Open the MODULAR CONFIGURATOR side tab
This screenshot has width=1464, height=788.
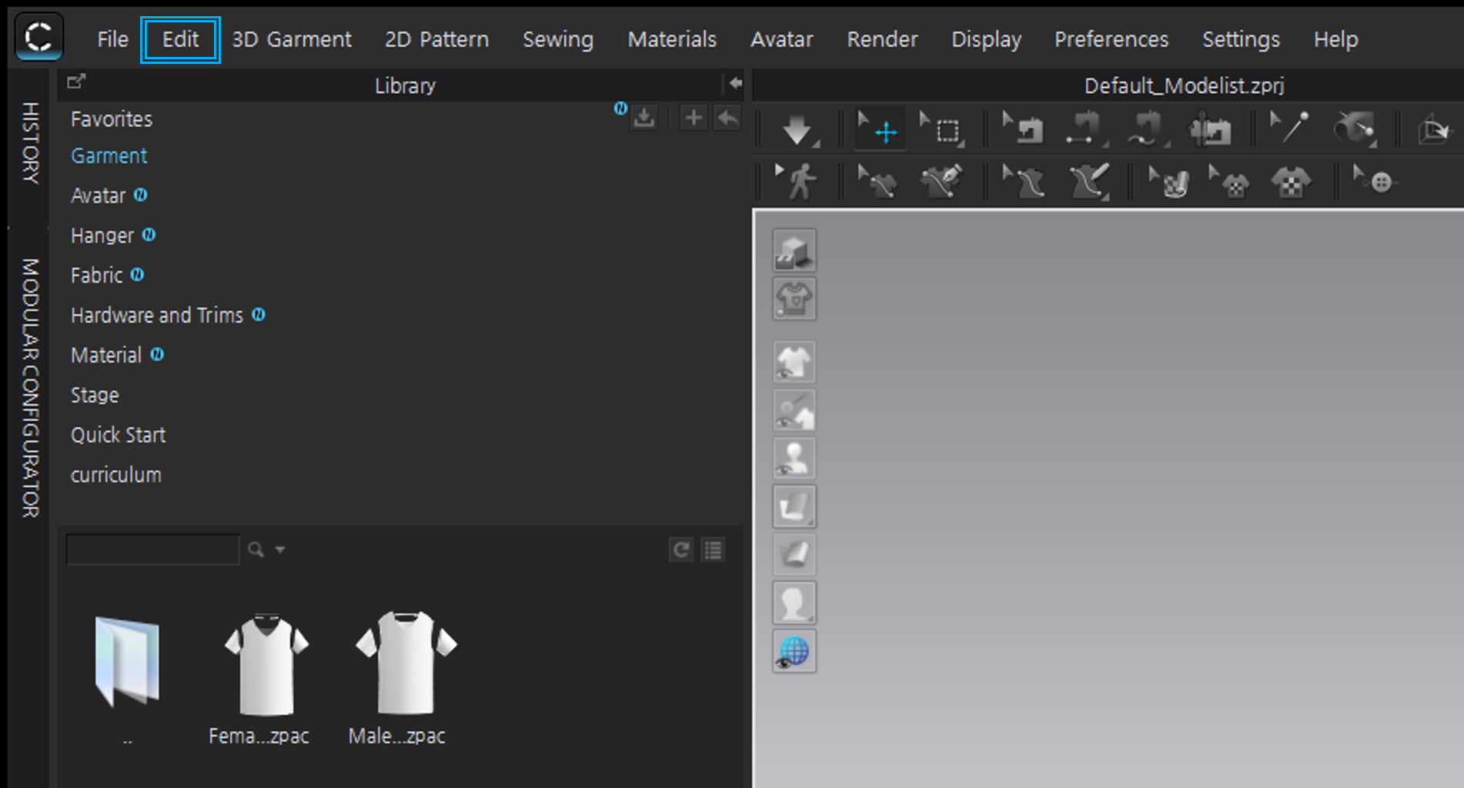click(x=30, y=388)
